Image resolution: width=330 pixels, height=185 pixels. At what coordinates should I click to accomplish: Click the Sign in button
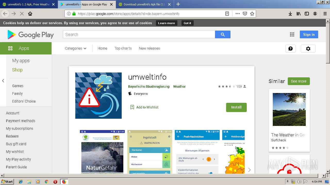coord(309,34)
